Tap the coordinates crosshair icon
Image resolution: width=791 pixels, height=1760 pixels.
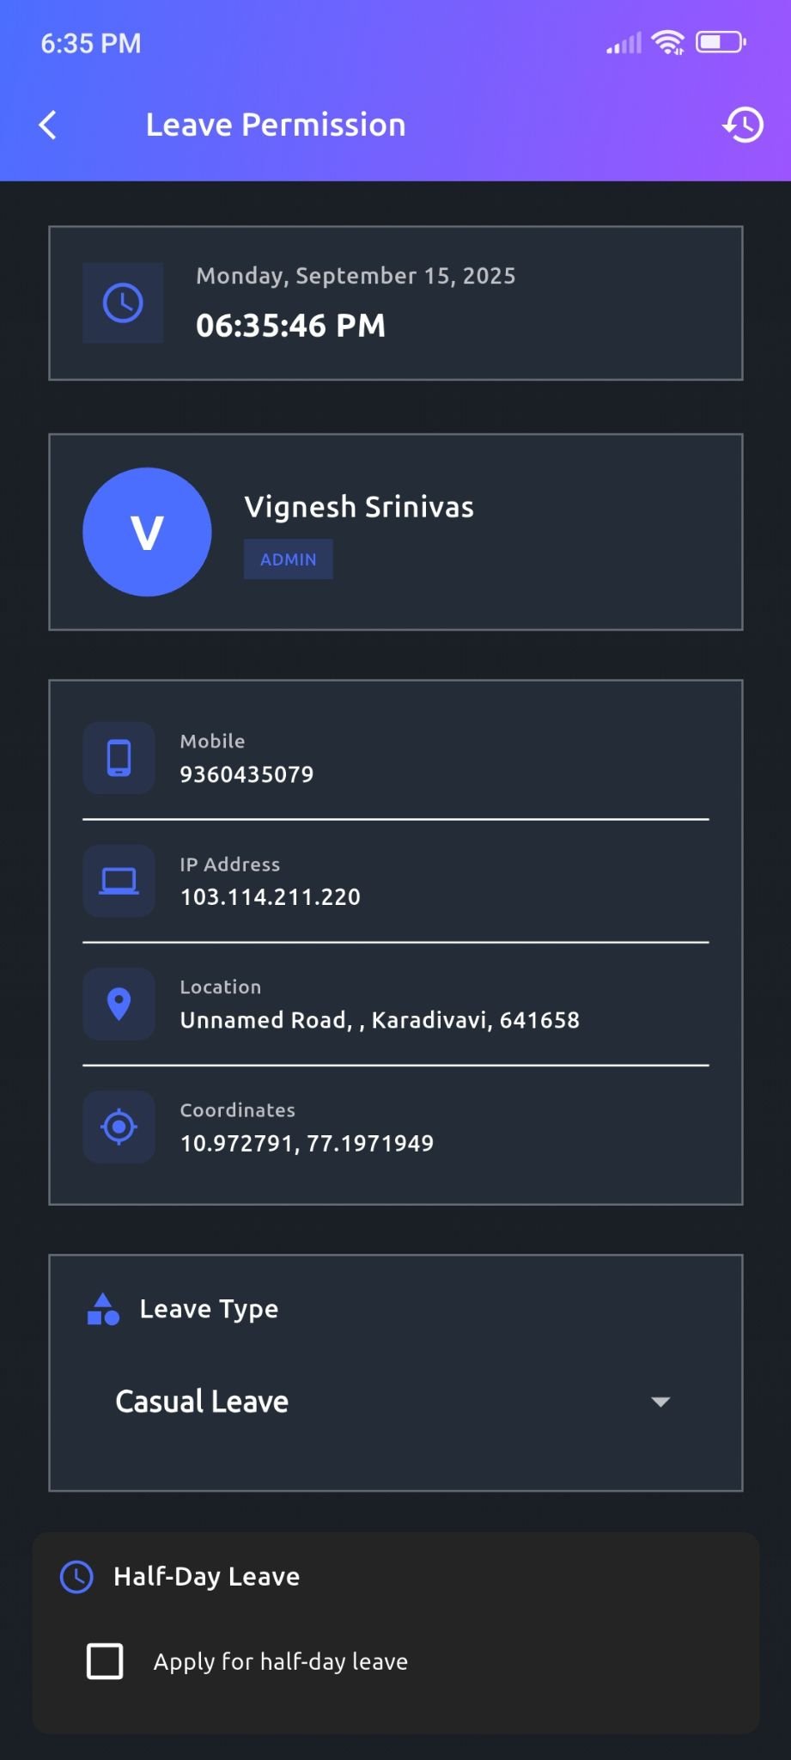coord(119,1127)
